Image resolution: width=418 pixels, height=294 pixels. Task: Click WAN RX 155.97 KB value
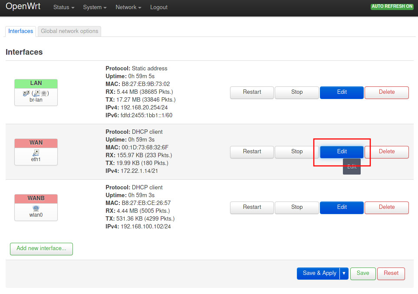pos(144,155)
